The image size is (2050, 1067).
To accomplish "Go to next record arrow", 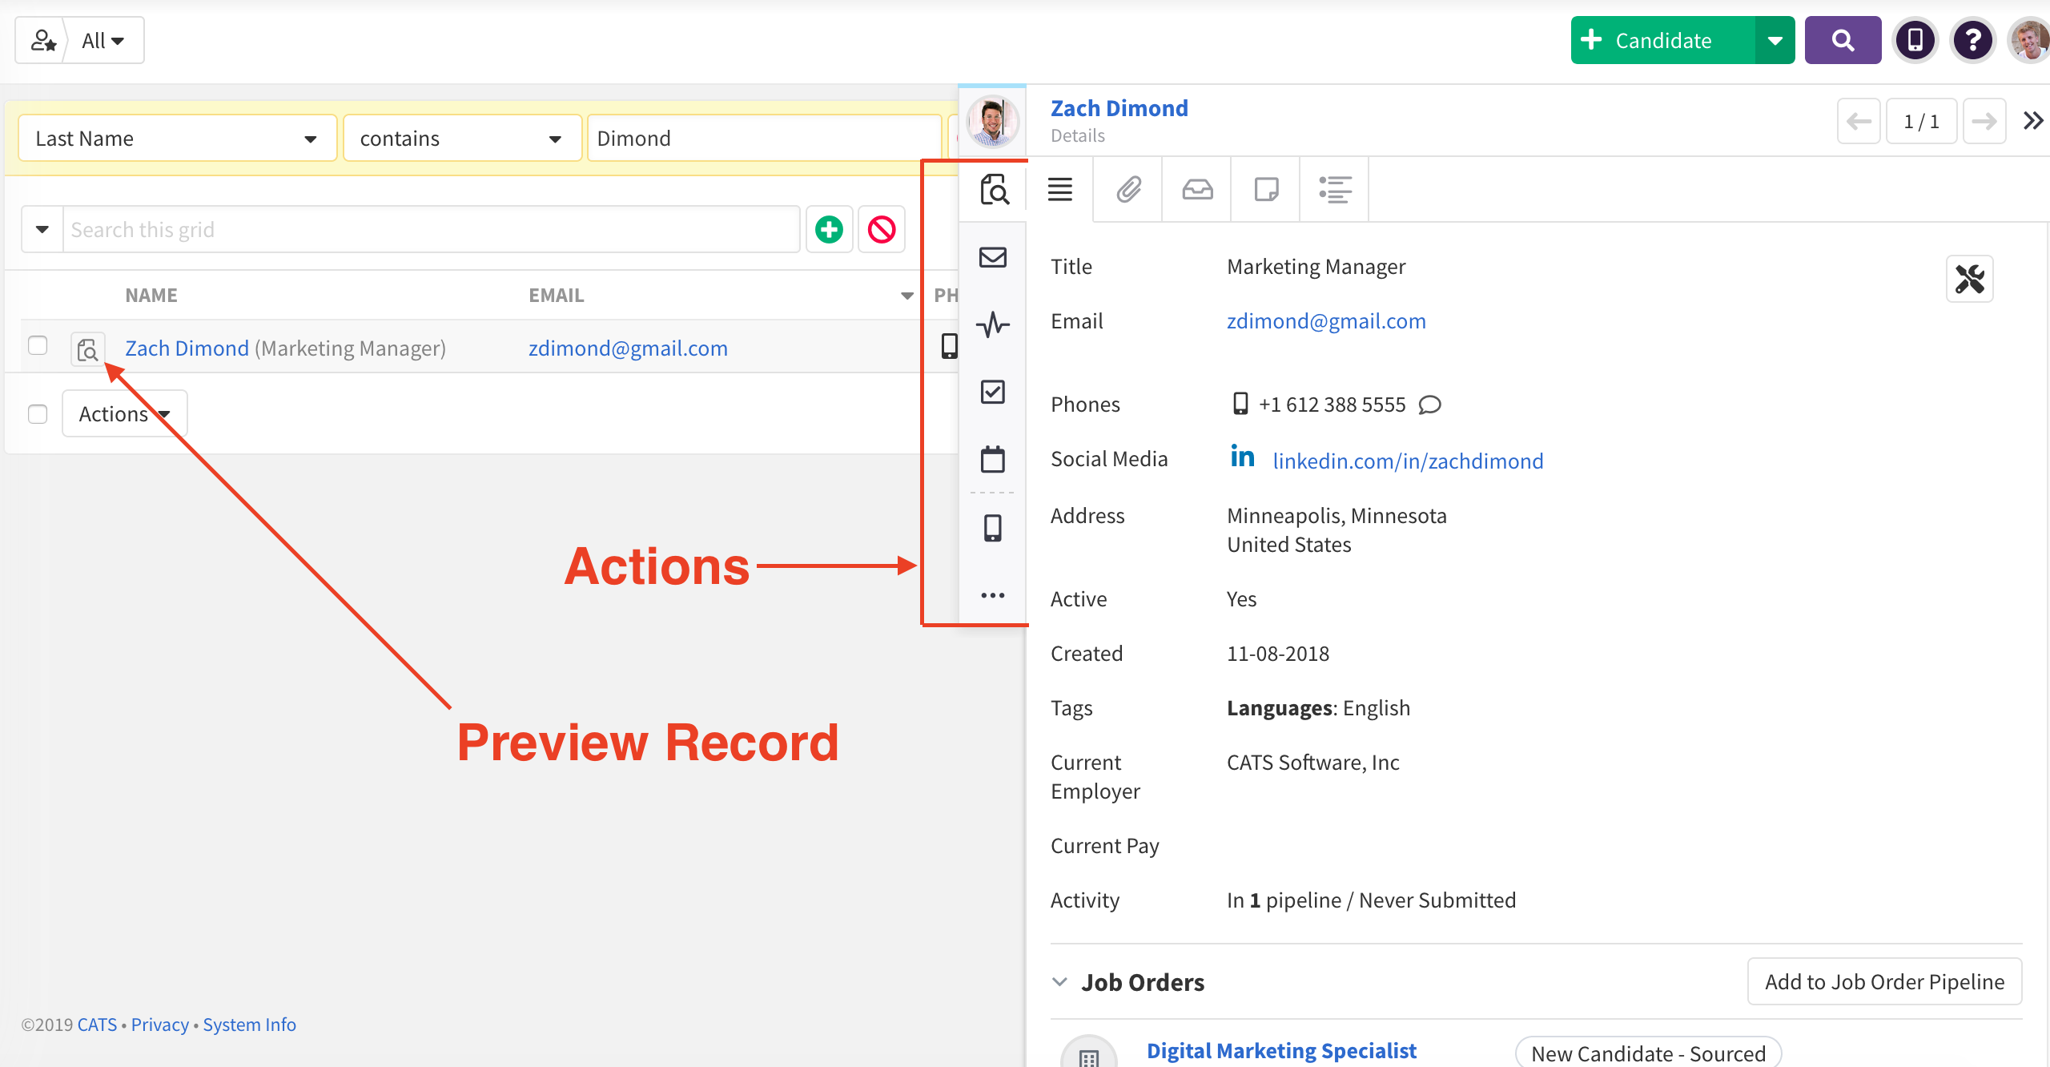I will click(1984, 122).
